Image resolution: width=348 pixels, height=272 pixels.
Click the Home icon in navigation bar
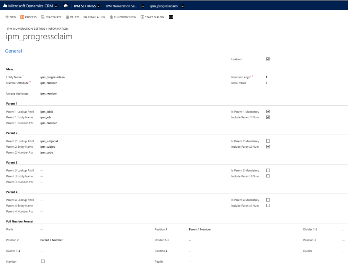65,6
